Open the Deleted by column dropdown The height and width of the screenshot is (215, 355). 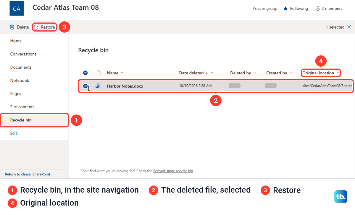click(254, 73)
